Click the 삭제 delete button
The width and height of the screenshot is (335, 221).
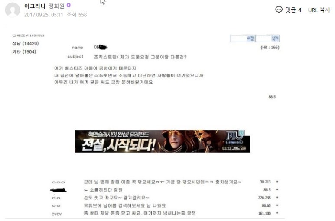pos(267,38)
